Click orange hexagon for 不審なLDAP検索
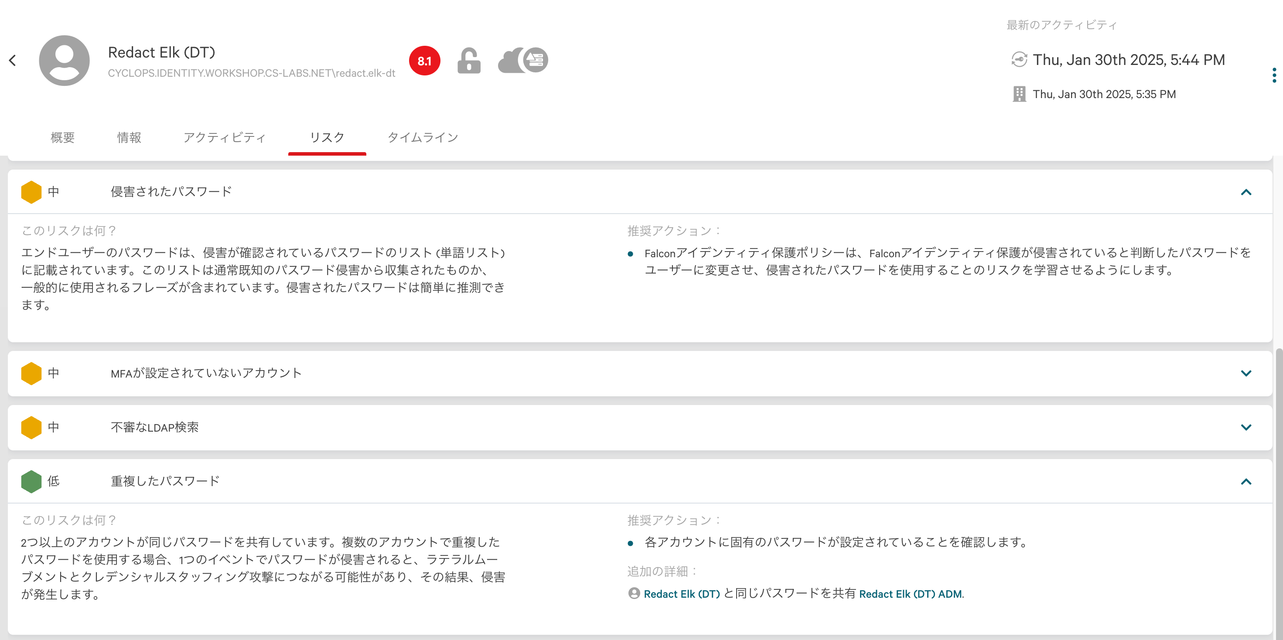 tap(31, 427)
